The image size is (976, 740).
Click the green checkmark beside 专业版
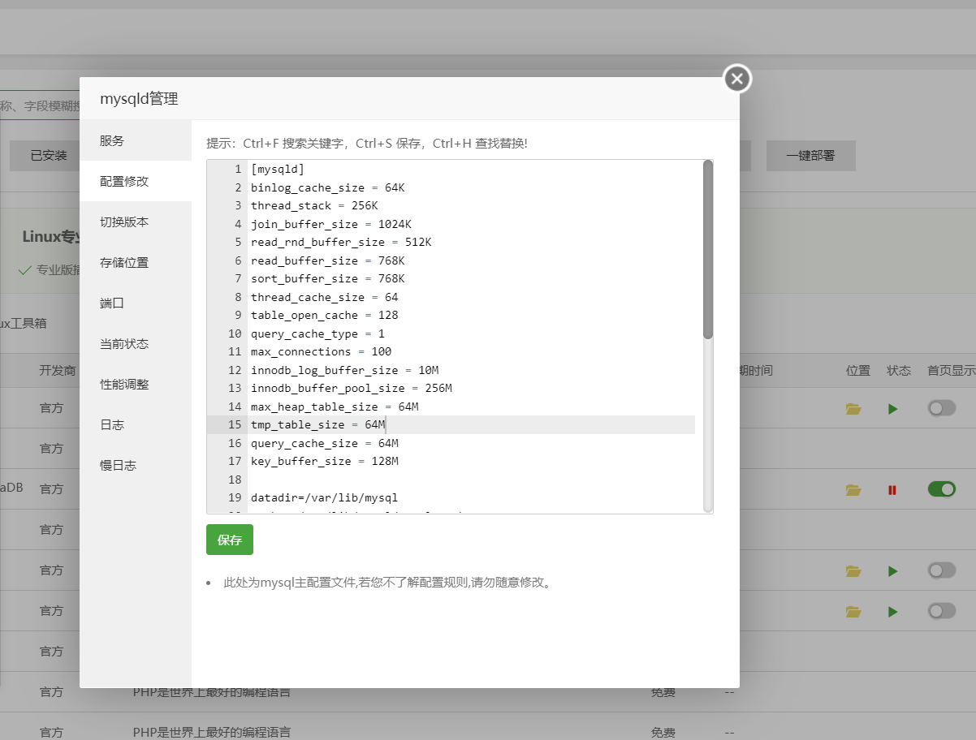pos(24,270)
